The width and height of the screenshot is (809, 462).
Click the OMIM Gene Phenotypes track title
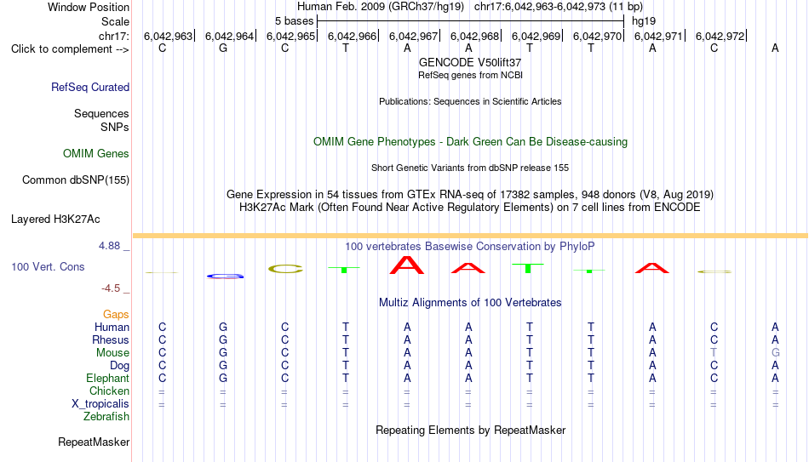pos(470,142)
